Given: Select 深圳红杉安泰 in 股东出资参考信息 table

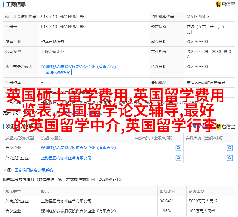Looking at the screenshot, I should point(79,211).
